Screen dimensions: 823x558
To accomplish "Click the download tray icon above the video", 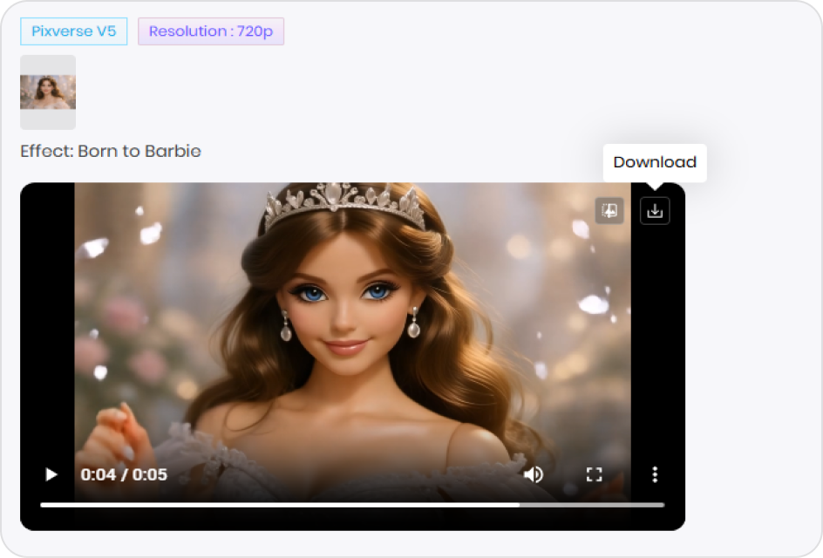I will 655,210.
